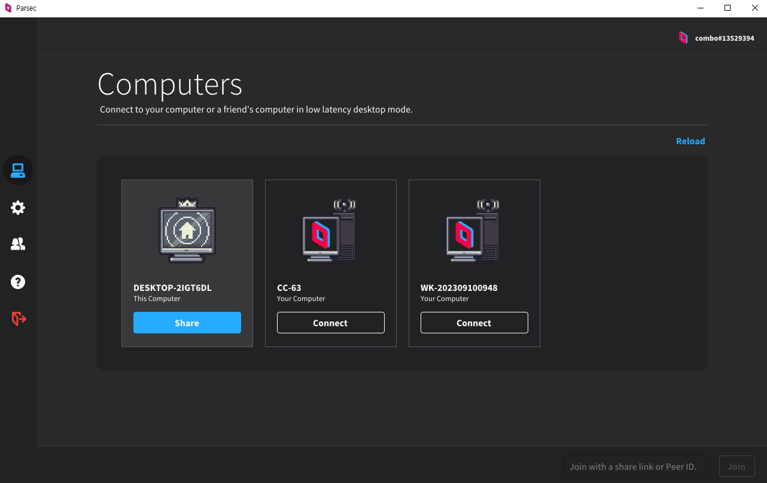
Task: Click 'Your Computer' label under CC-63
Action: pyautogui.click(x=301, y=299)
